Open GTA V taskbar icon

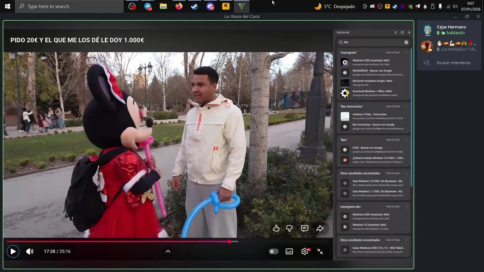point(241,6)
